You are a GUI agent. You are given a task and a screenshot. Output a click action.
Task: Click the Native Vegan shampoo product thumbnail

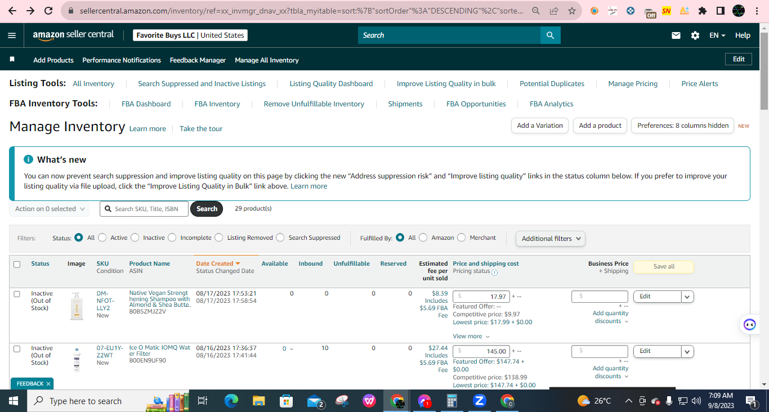click(x=77, y=306)
